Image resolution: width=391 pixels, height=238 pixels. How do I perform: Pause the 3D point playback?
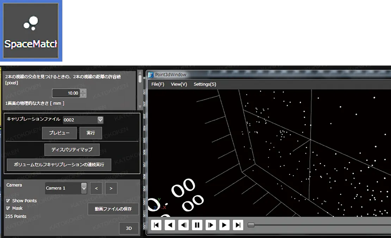[x=197, y=225]
